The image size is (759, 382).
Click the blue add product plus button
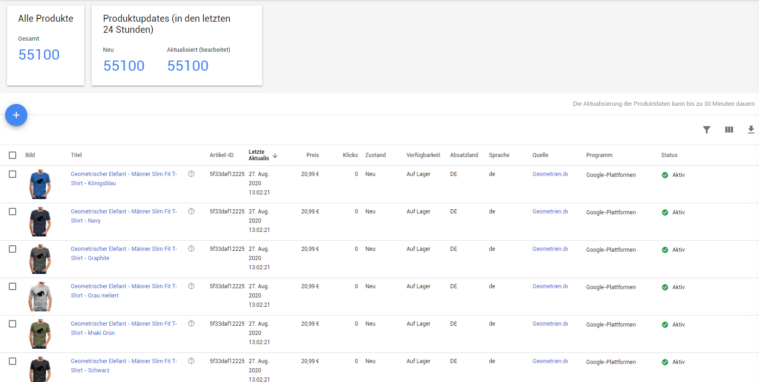(16, 115)
